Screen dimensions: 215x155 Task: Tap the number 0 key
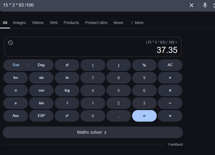point(93,116)
